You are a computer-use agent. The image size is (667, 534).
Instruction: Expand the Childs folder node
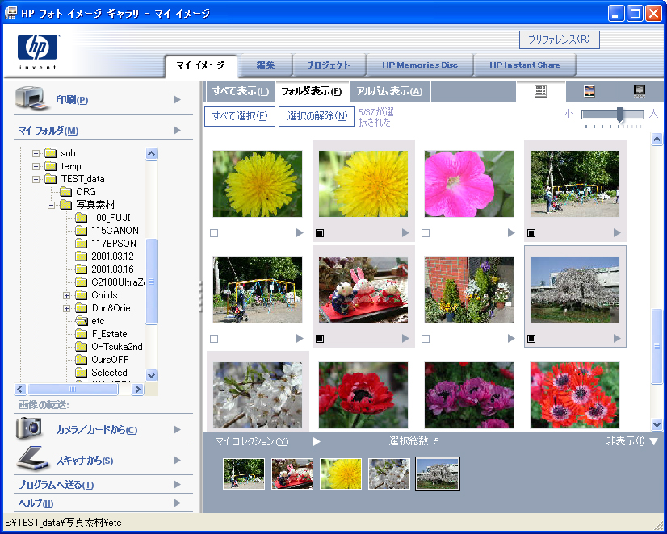(67, 295)
